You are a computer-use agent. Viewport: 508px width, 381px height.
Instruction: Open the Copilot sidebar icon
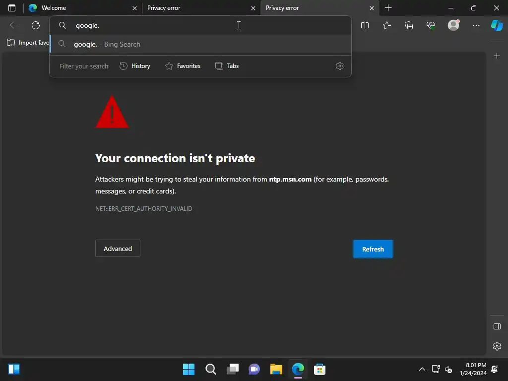tap(497, 25)
